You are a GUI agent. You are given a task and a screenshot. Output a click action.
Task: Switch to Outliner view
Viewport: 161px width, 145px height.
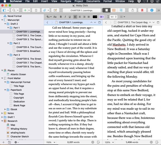pos(121,10)
